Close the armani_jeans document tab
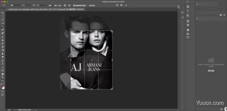 (x=7, y=9)
